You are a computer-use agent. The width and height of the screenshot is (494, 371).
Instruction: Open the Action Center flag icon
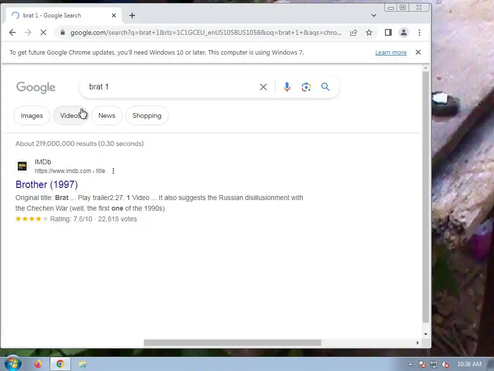coord(422,365)
